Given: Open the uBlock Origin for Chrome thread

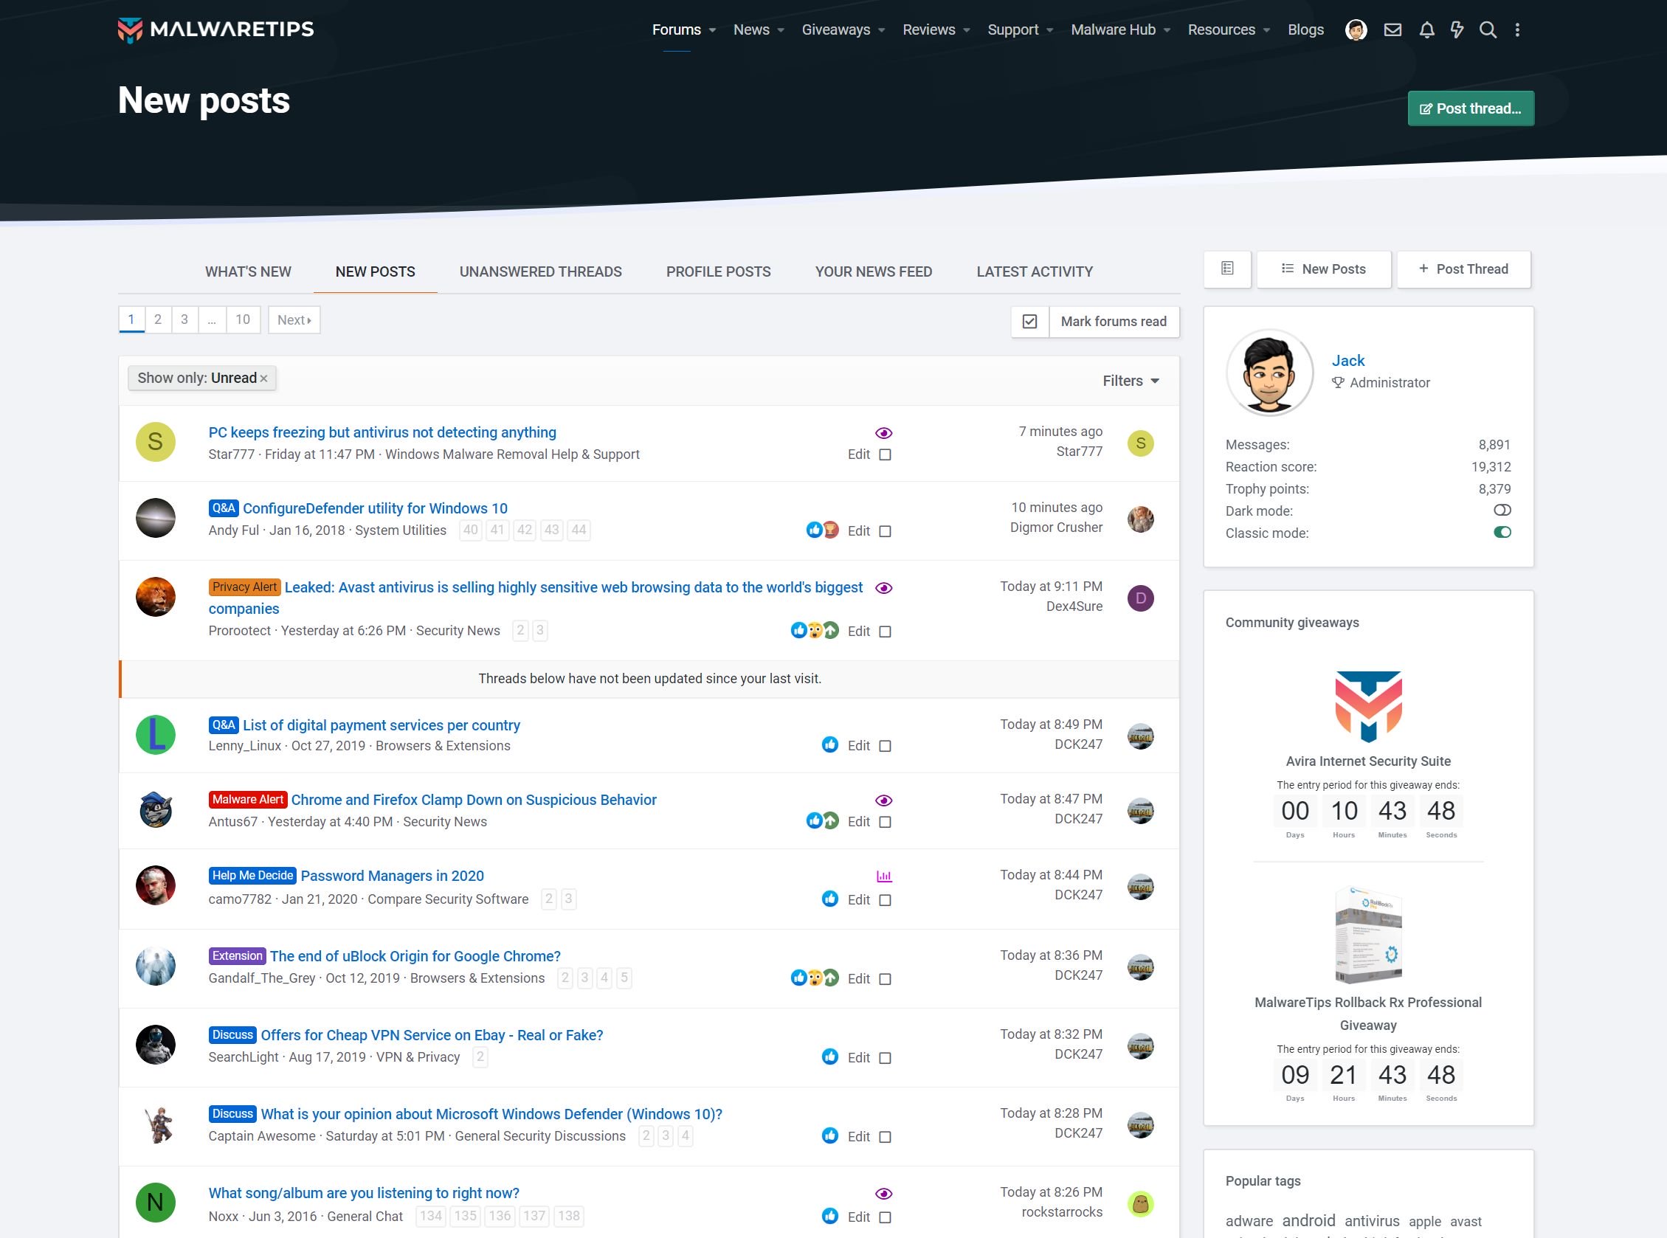Looking at the screenshot, I should tap(415, 956).
